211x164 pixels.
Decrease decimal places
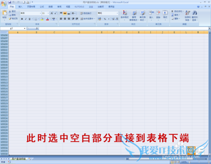click(x=117, y=19)
